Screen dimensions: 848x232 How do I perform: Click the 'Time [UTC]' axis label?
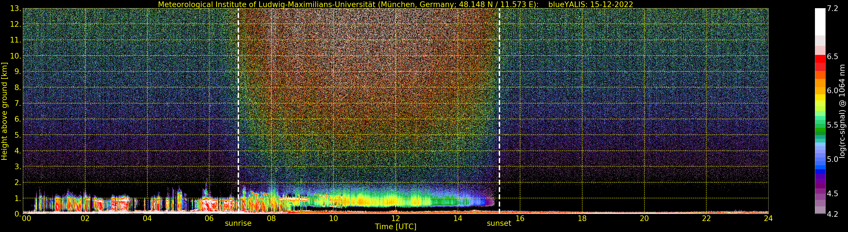point(396,227)
